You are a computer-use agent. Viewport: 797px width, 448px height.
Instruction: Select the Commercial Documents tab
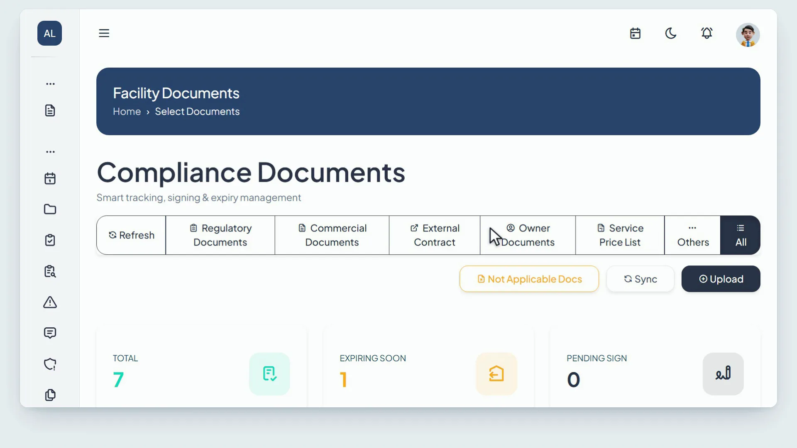click(x=332, y=235)
